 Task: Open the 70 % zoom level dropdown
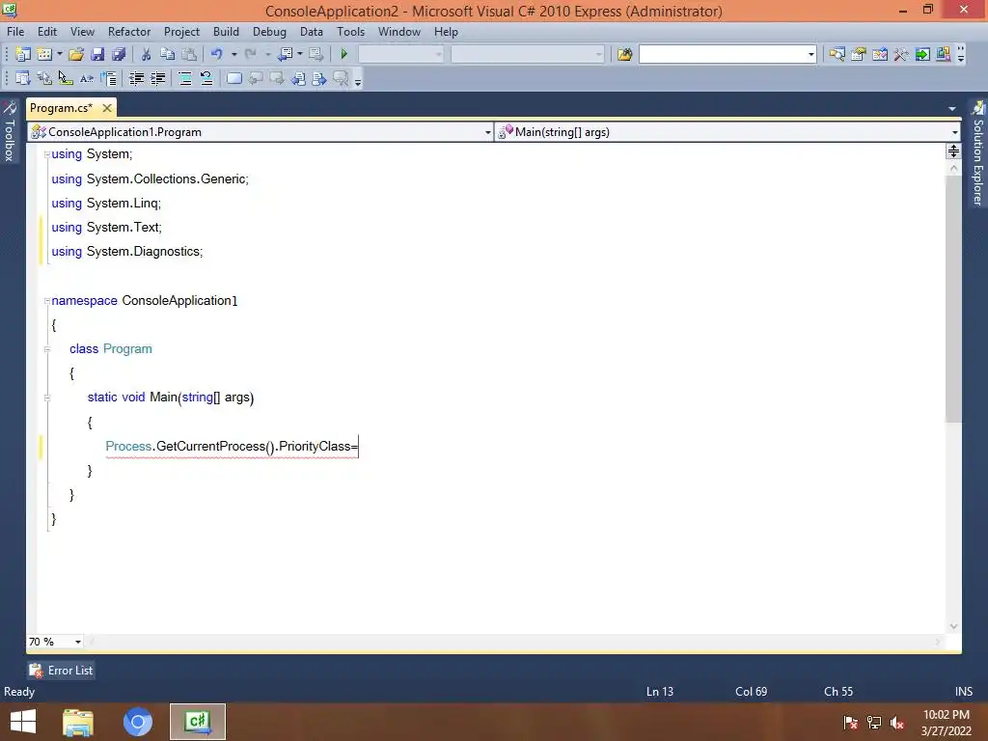coord(78,642)
